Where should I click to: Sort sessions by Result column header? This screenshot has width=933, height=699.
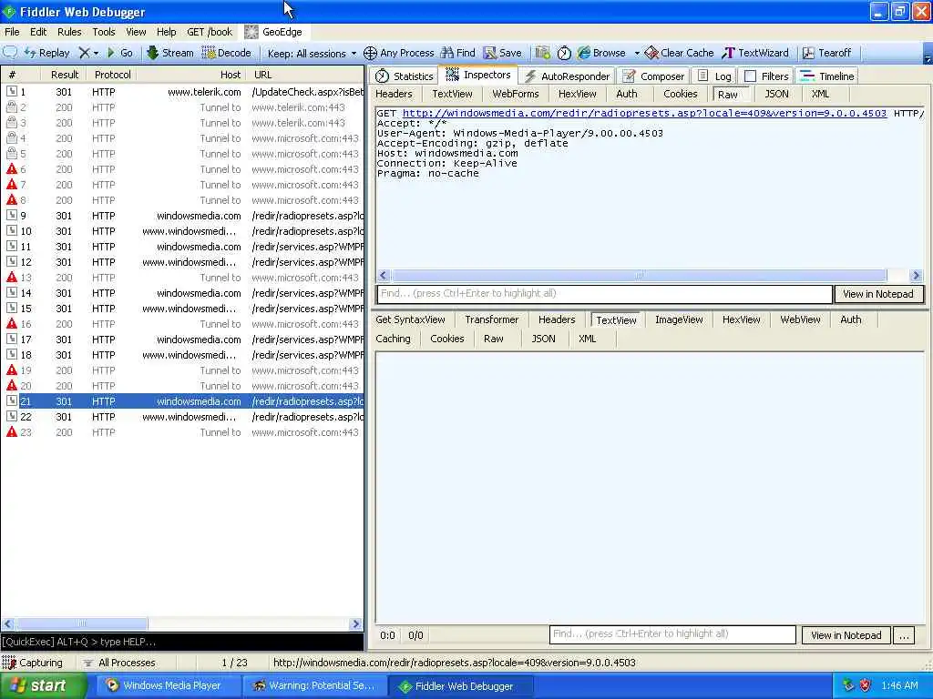[x=65, y=75]
